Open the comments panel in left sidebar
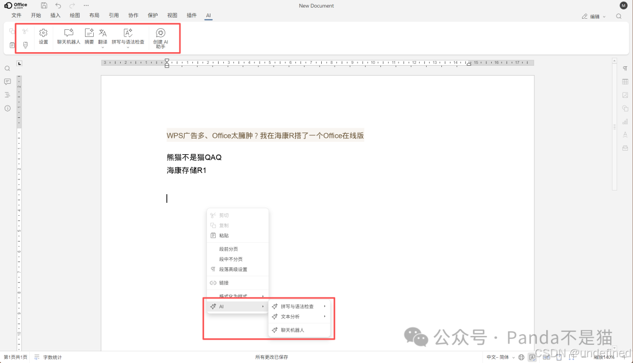The image size is (633, 363). [7, 82]
